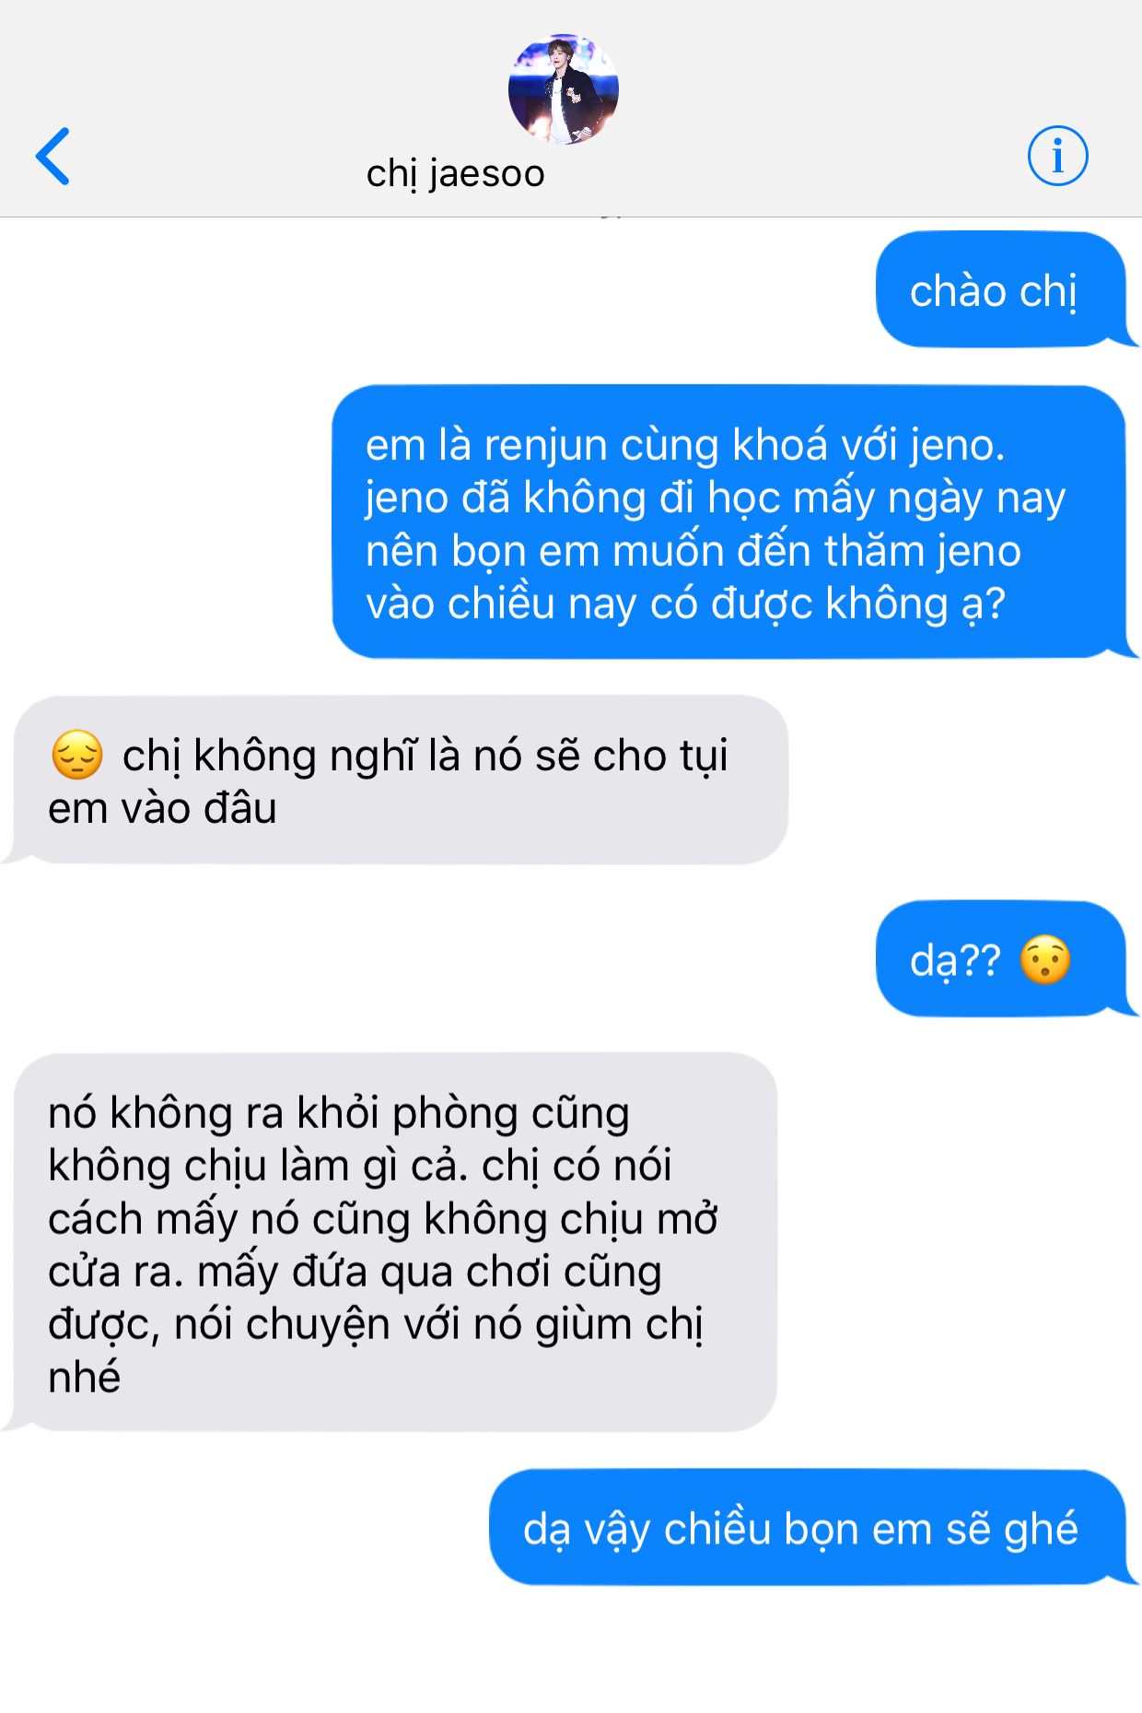Screen dimensions: 1142x1713
Task: Select the "dạ??" message bubble
Action: [1001, 958]
